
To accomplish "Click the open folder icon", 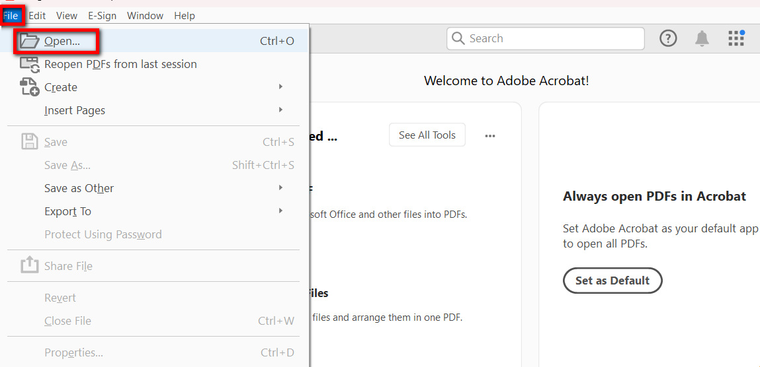I will pyautogui.click(x=29, y=41).
